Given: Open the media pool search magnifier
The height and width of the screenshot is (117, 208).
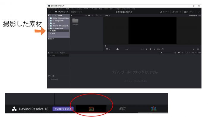Looking at the screenshot, I should pyautogui.click(x=193, y=53).
